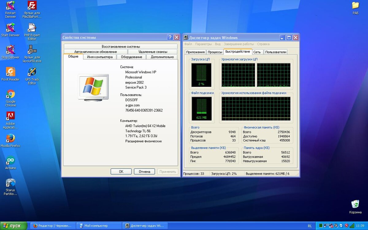Viewport: 368px width, 230px height.
Task: Click the Загрузка ЦП: 2% status bar entry
Action: click(x=224, y=174)
